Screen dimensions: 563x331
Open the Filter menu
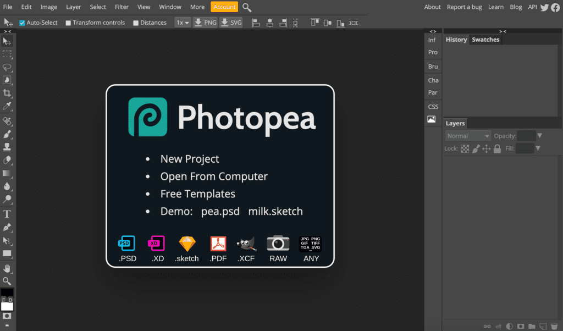122,7
